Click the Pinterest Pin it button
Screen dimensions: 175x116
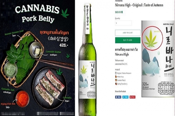click(x=132, y=97)
